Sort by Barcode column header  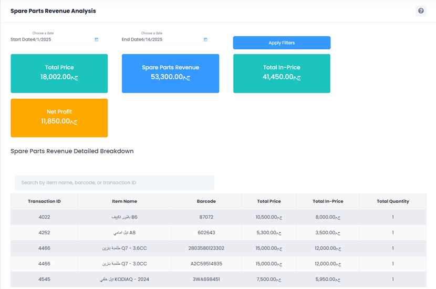(206, 201)
